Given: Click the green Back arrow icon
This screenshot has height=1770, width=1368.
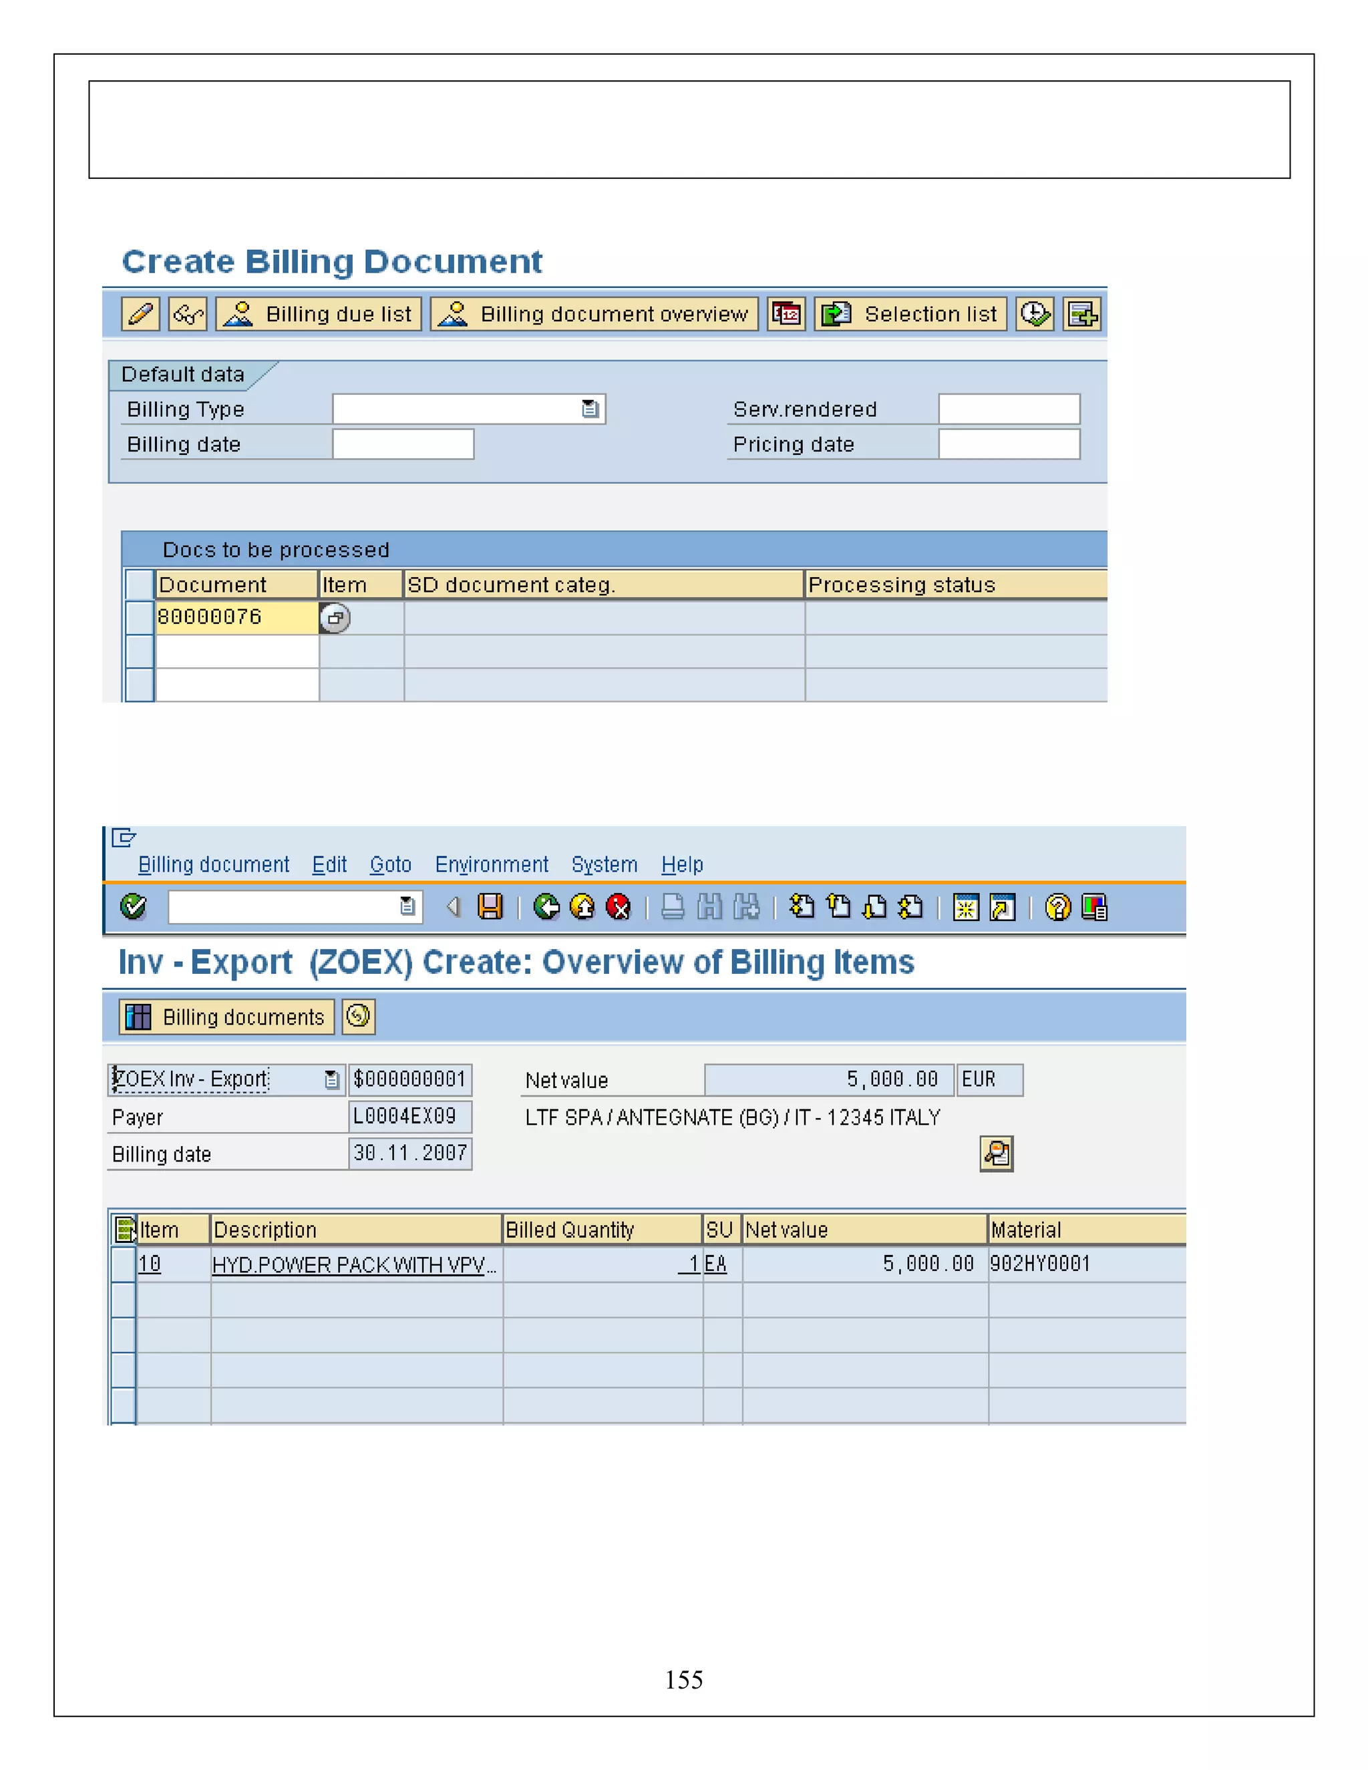Looking at the screenshot, I should (x=546, y=906).
